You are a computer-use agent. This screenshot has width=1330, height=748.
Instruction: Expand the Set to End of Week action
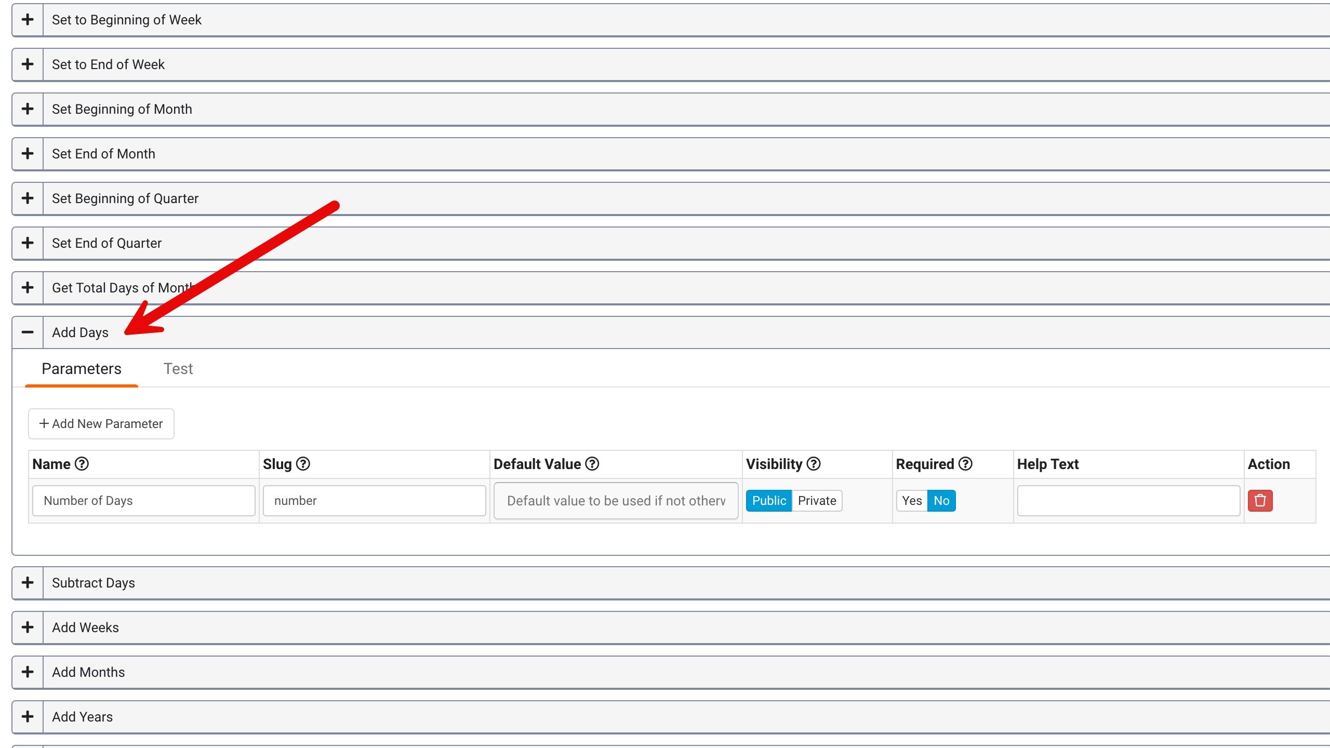tap(28, 64)
